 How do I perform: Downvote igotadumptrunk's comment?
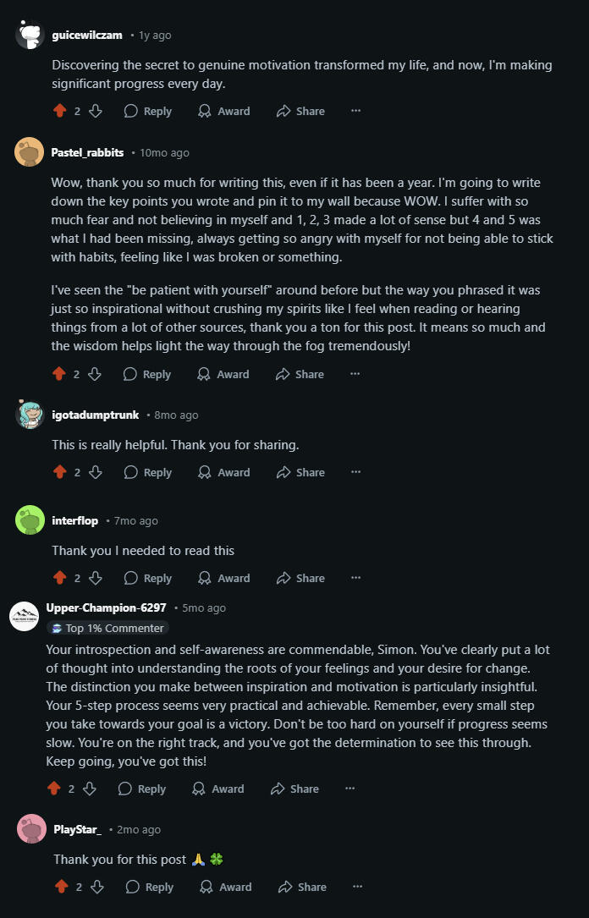(x=96, y=472)
